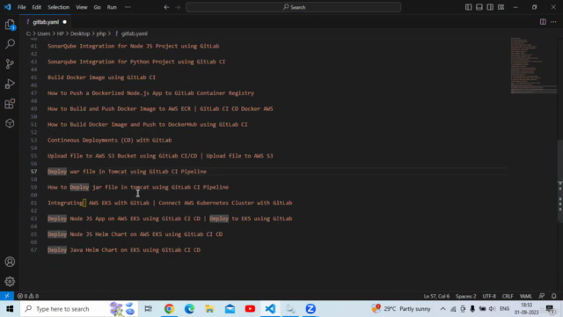The width and height of the screenshot is (563, 317).
Task: Open the View menu
Action: (82, 7)
